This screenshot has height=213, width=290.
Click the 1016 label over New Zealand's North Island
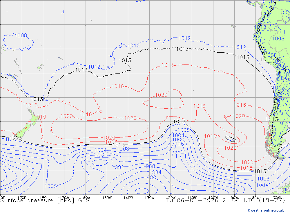[x=40, y=117]
